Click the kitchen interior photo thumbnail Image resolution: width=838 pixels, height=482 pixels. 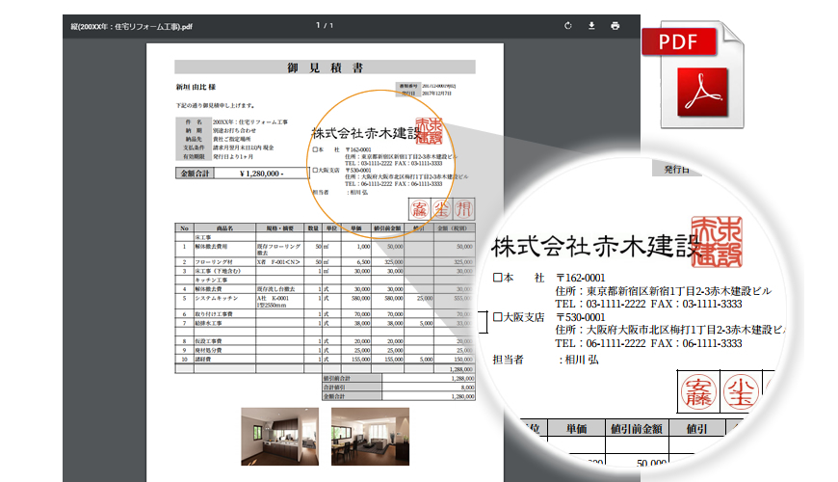point(279,437)
